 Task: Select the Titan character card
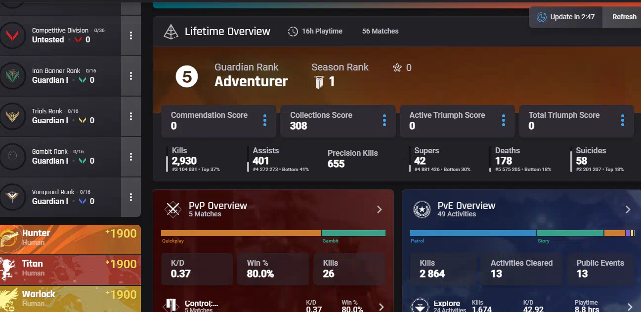(x=70, y=269)
